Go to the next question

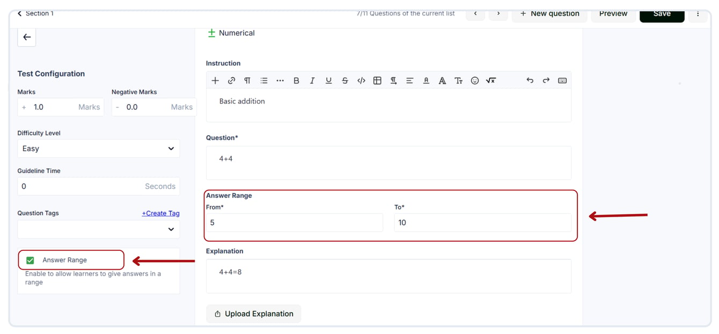pos(498,13)
